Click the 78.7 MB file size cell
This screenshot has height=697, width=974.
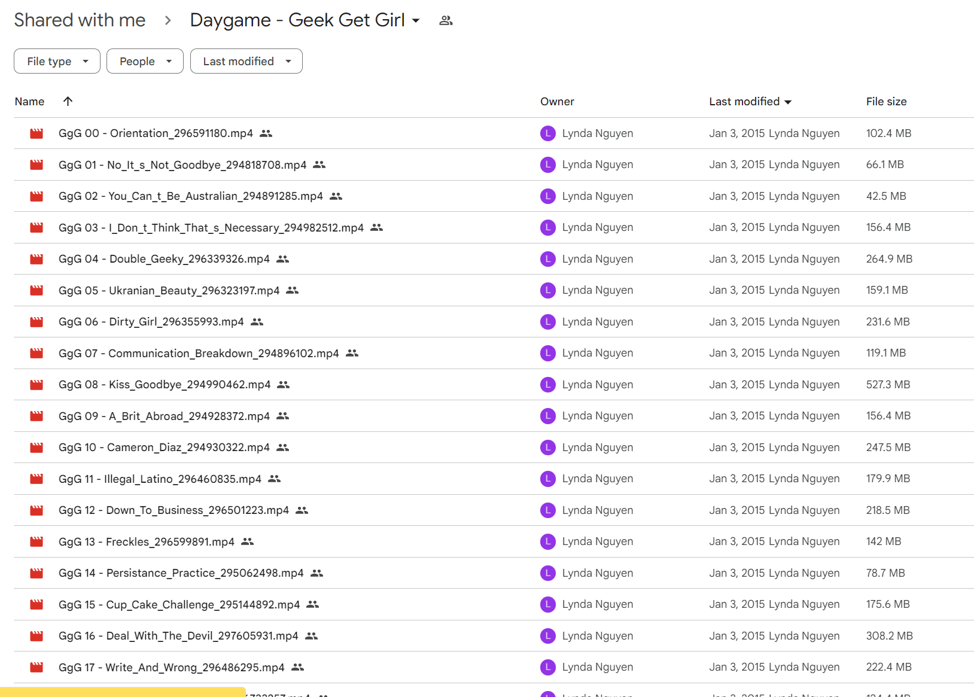[x=885, y=573]
